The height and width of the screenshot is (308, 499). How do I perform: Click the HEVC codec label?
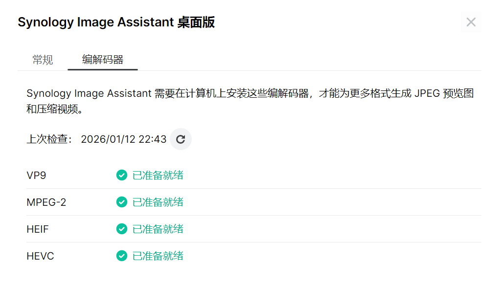coord(40,256)
